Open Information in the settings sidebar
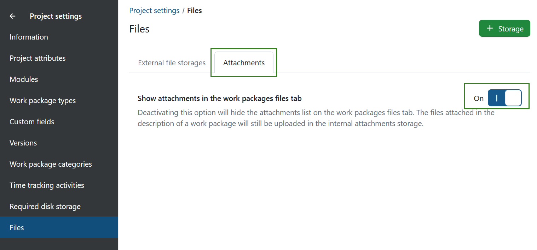Viewport: 537px width, 250px height. coord(29,37)
